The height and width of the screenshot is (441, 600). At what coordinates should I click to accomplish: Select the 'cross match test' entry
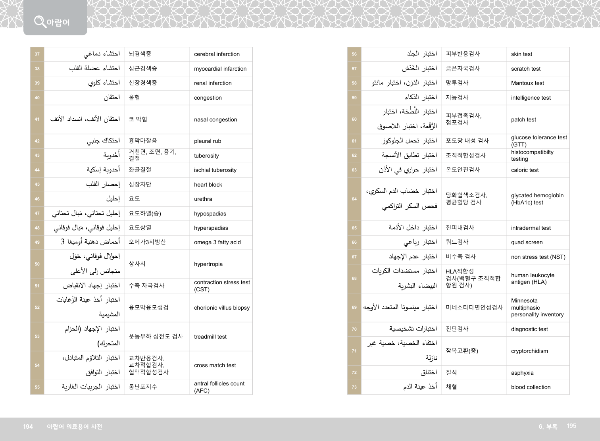tap(215, 365)
